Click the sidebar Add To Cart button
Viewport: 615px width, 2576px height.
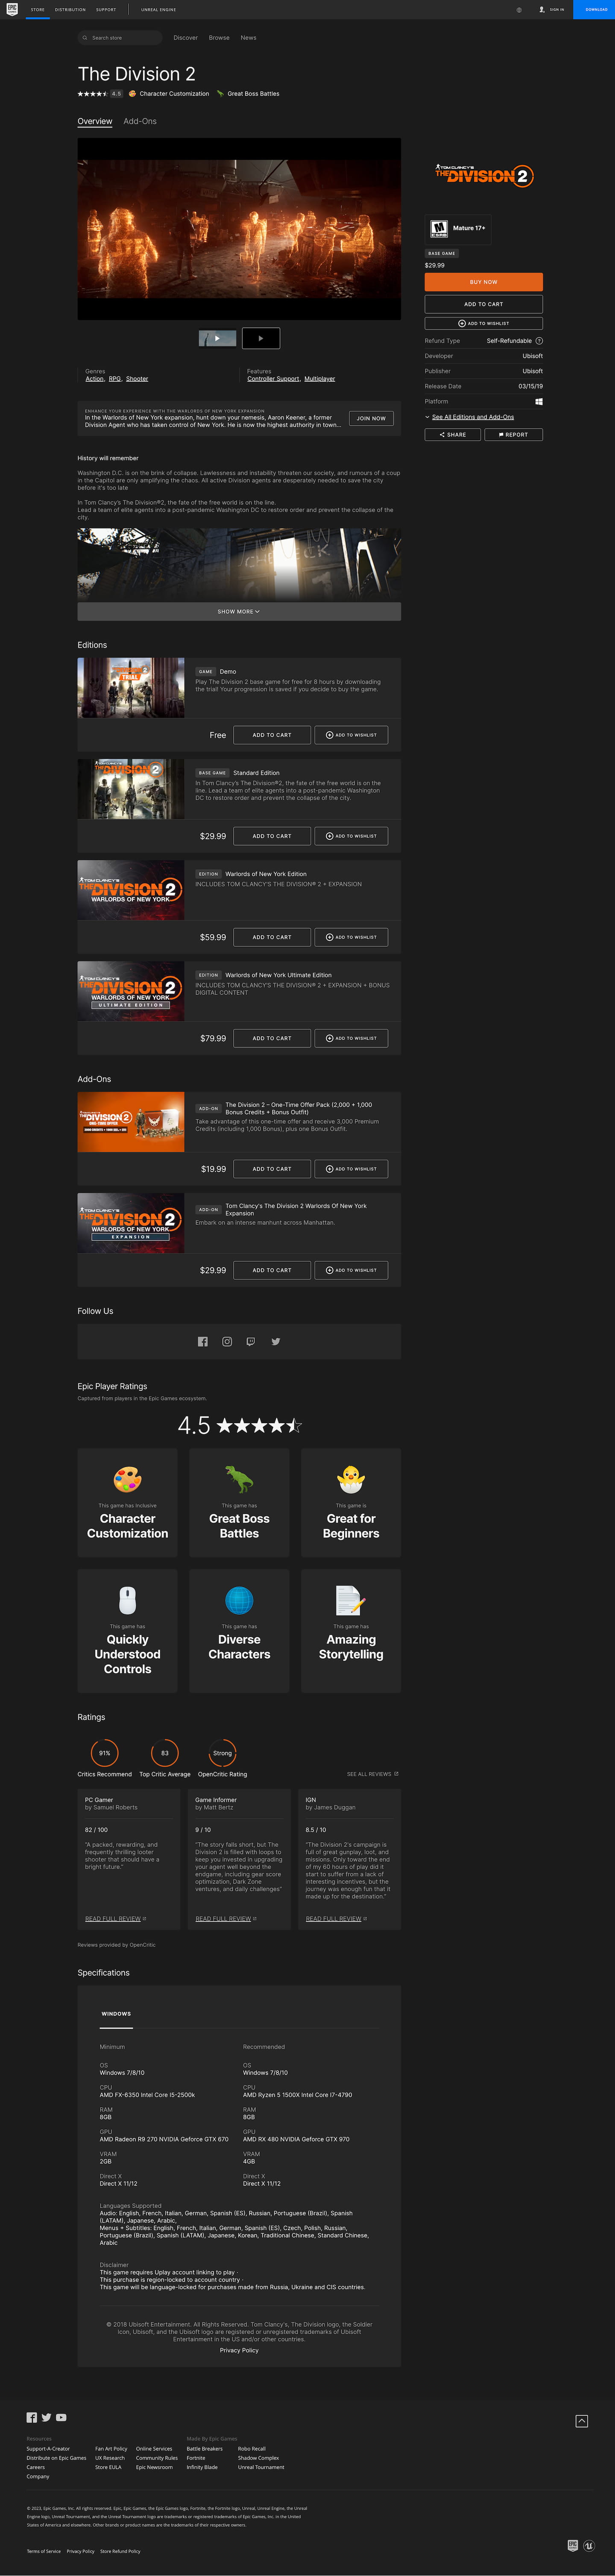click(484, 304)
